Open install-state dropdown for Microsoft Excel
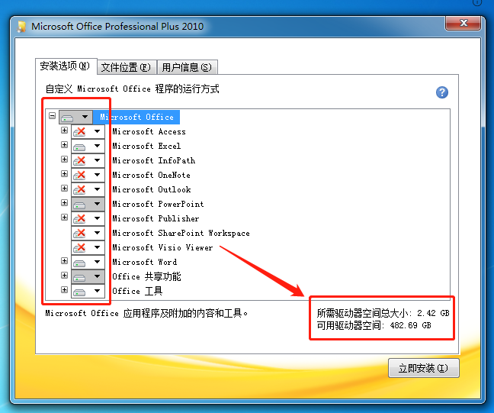Screen dimensions: 494x413 pos(88,146)
